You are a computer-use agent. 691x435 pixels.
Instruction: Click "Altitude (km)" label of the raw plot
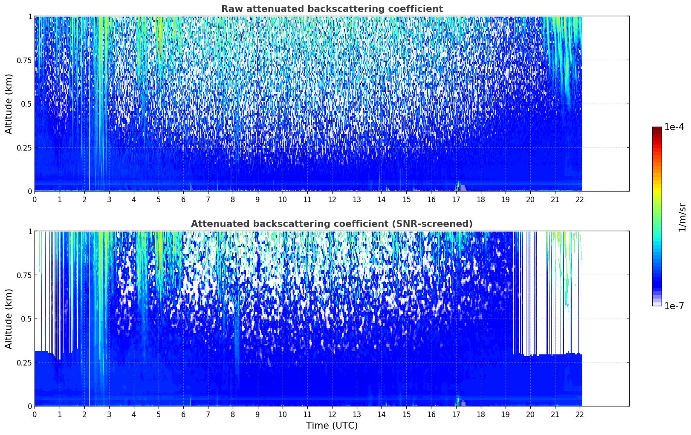click(9, 104)
